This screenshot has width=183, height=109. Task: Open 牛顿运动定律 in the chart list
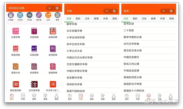pyautogui.click(x=131, y=70)
